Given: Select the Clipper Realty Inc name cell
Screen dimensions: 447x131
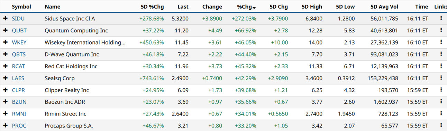Looking at the screenshot, I should 67,90.
